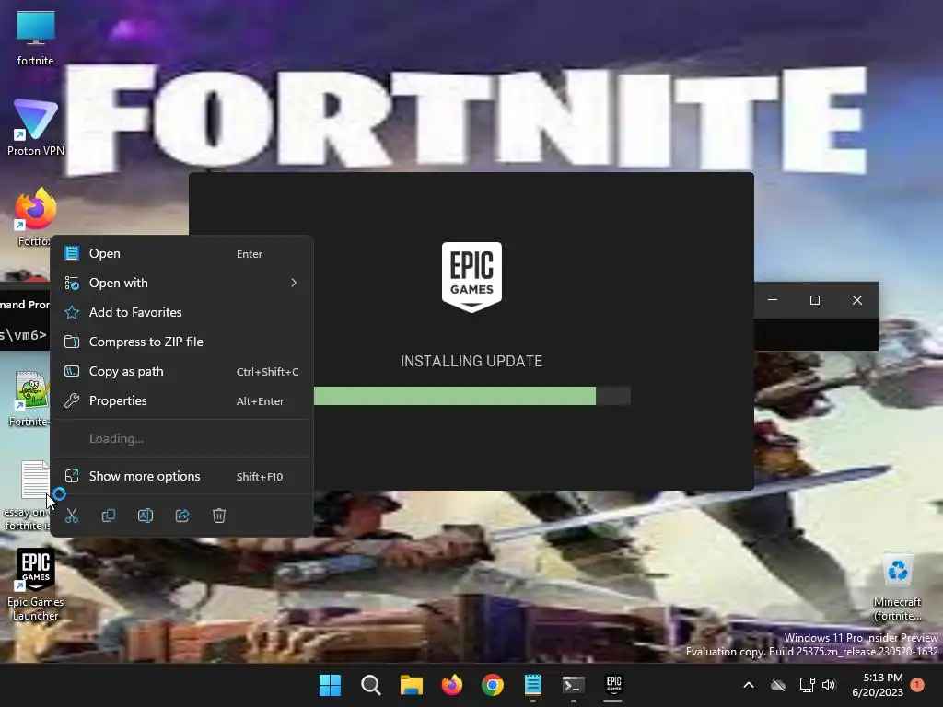Screen dimensions: 943x707
Task: Launch Google Chrome from the taskbar
Action: 492,685
